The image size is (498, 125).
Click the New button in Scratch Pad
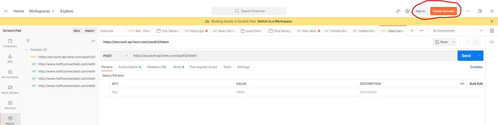pos(77,31)
